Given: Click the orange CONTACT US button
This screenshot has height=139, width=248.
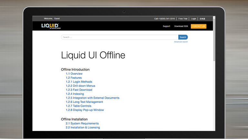Looking at the screenshot, I should coord(198,26).
